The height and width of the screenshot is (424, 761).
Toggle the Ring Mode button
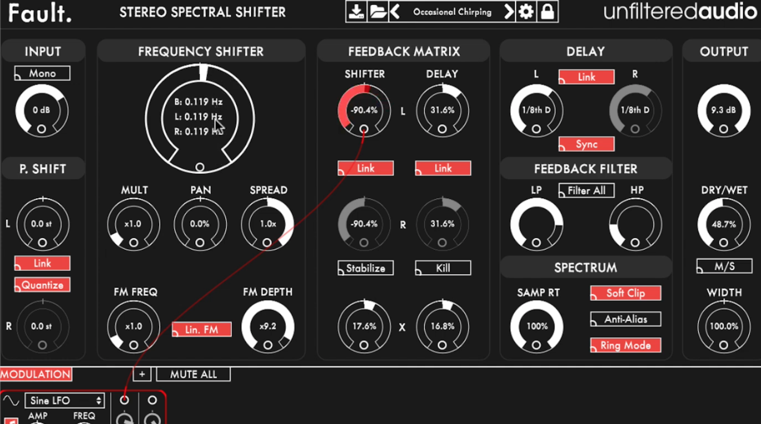[625, 345]
